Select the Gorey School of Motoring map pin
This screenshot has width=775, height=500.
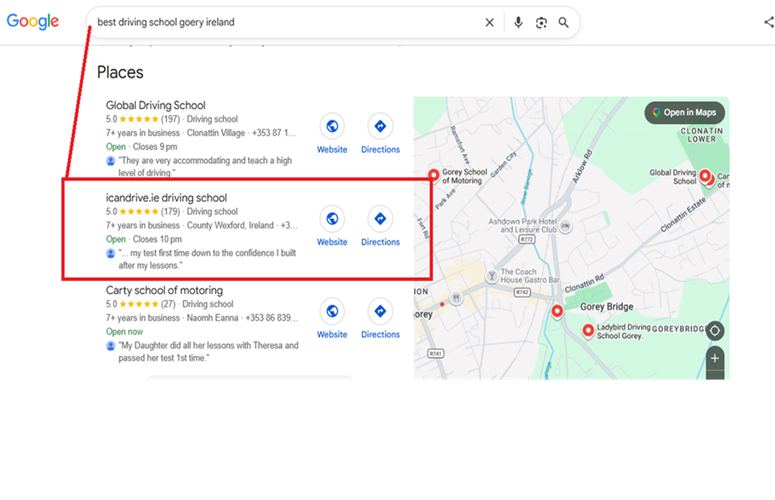434,175
